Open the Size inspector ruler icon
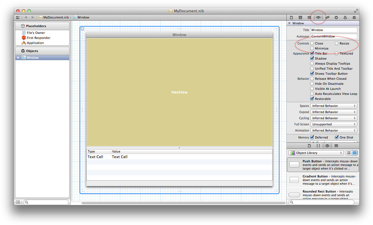The image size is (373, 225). point(328,17)
